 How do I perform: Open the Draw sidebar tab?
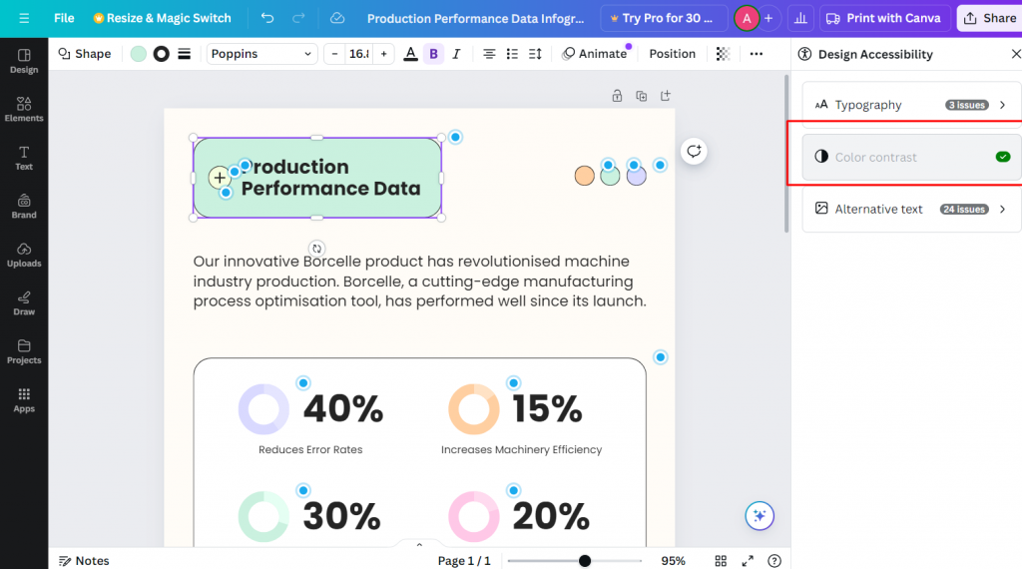[24, 303]
